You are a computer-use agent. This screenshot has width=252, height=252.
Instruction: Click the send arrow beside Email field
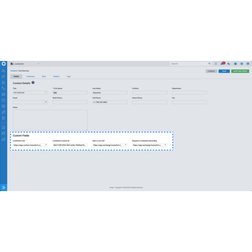tap(46, 102)
